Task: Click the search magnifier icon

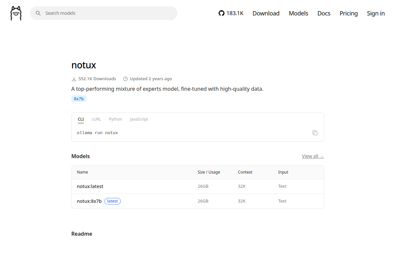Action: coord(38,13)
